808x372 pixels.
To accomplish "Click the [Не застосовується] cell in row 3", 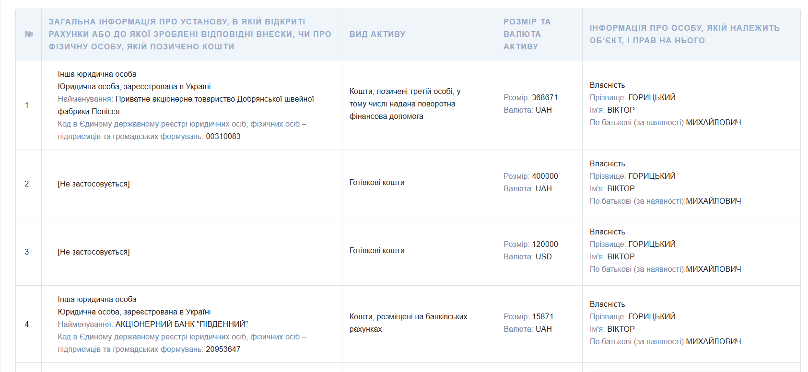I will click(94, 252).
